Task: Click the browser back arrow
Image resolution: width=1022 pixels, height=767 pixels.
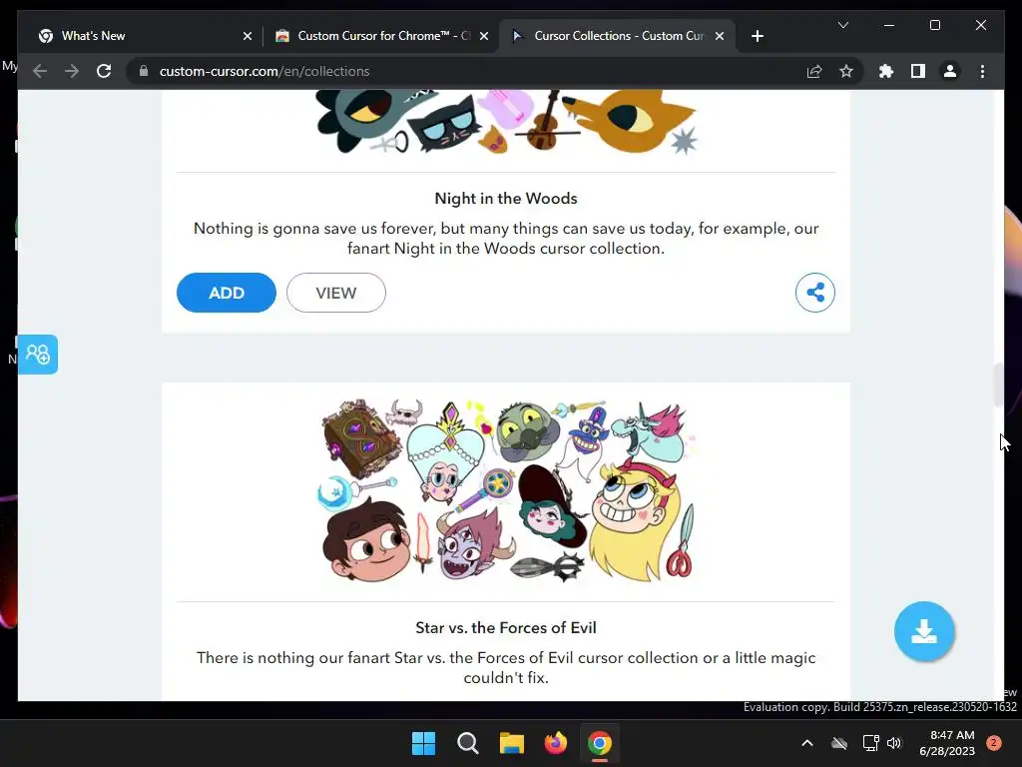Action: tap(40, 71)
